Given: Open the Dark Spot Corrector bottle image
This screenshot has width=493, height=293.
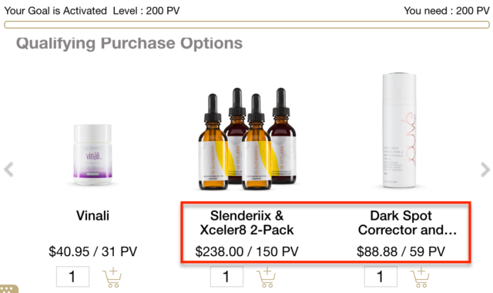Looking at the screenshot, I should tap(399, 130).
